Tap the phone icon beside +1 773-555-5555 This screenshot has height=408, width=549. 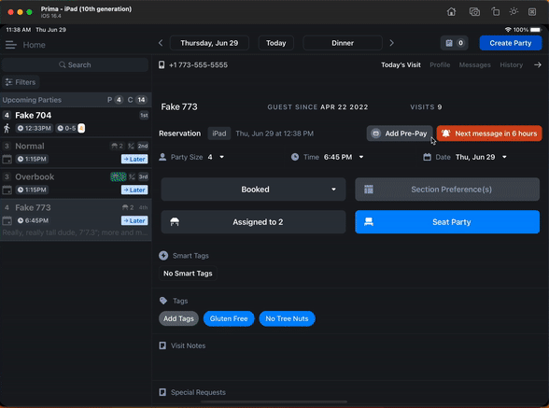click(162, 64)
